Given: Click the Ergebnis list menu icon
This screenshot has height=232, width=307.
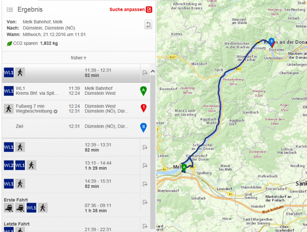Looking at the screenshot, I should click(10, 10).
